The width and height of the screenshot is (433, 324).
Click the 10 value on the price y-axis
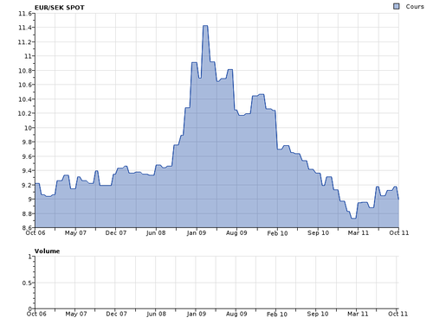pos(29,128)
